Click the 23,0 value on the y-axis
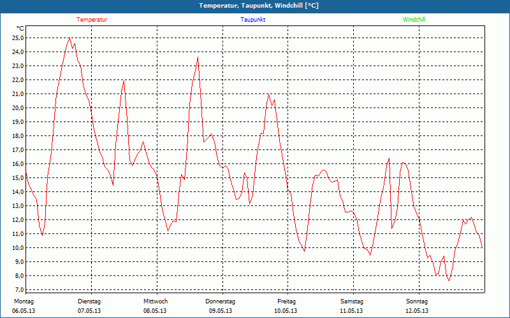 point(18,66)
